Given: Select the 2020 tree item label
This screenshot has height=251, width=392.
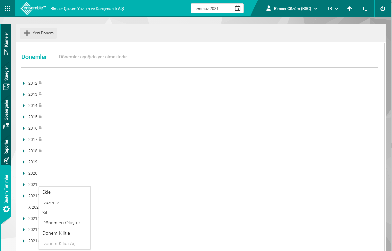Looking at the screenshot, I should tap(33, 173).
